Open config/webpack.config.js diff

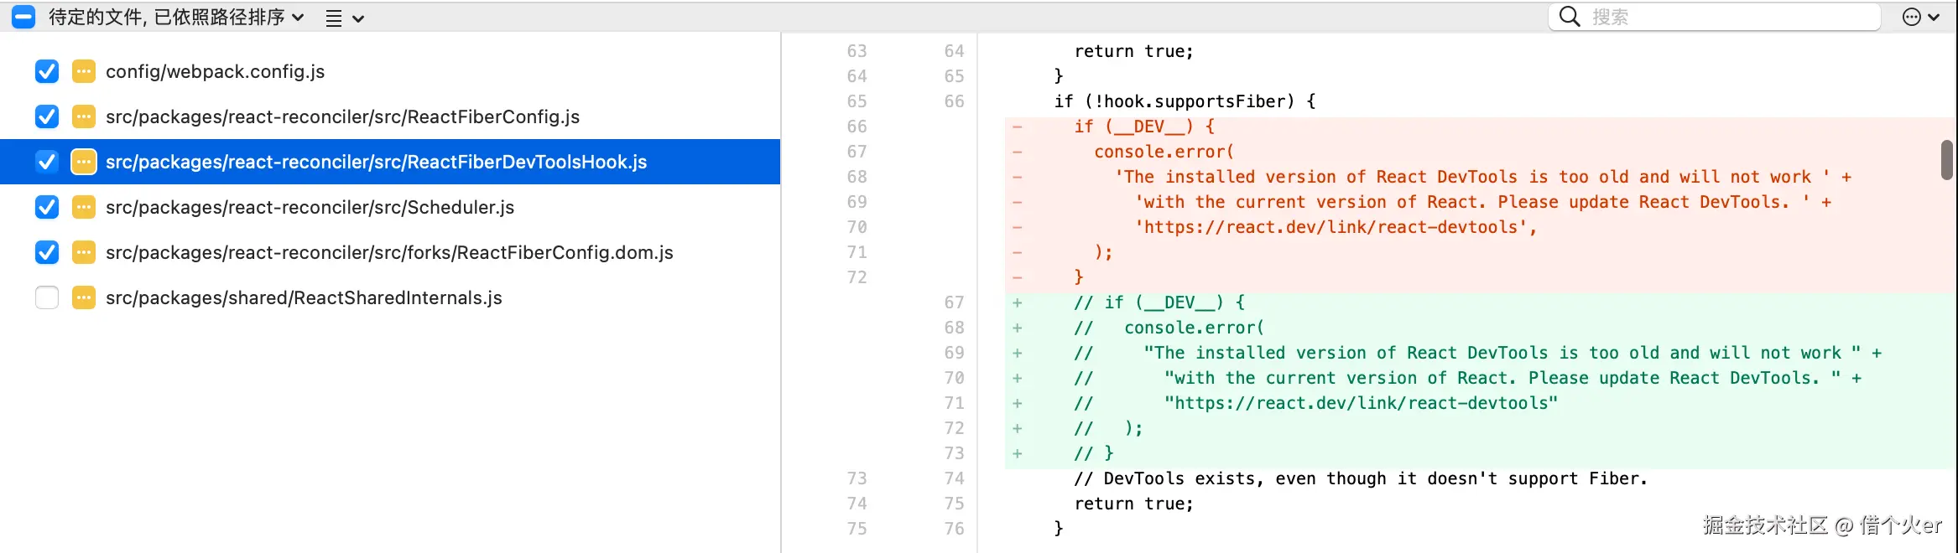(215, 72)
